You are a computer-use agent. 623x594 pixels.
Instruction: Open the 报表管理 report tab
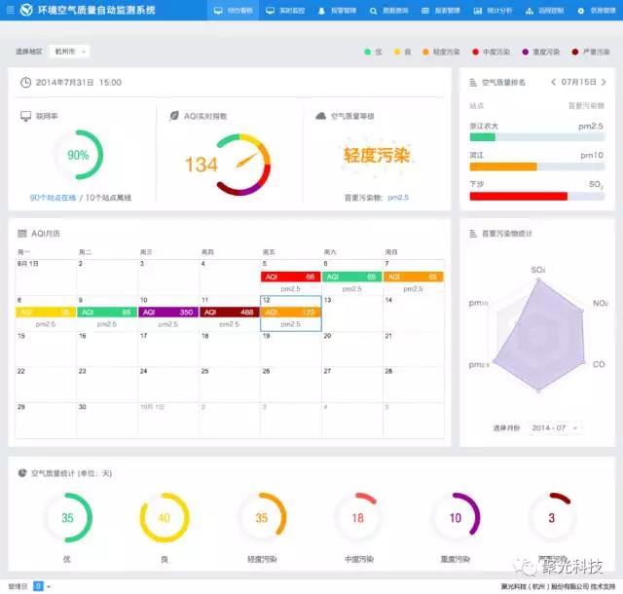click(441, 11)
